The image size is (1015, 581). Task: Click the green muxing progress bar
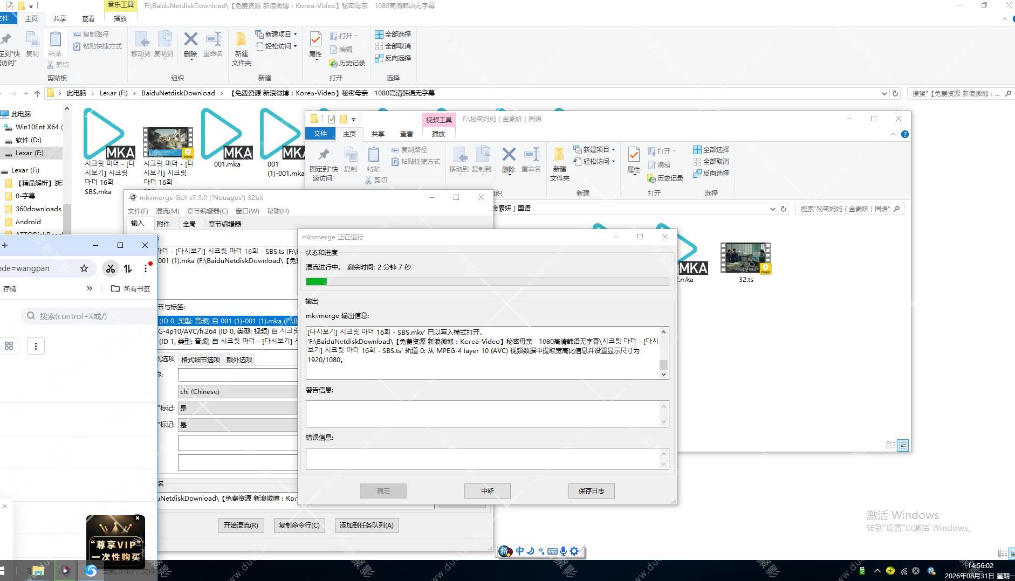coord(487,281)
